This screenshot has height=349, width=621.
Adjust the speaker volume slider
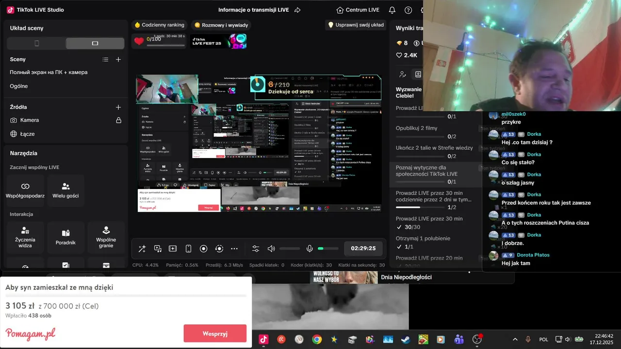pyautogui.click(x=290, y=249)
